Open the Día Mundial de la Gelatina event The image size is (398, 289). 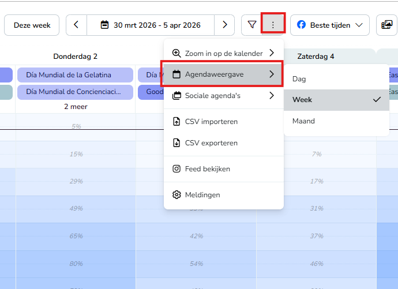click(x=75, y=75)
